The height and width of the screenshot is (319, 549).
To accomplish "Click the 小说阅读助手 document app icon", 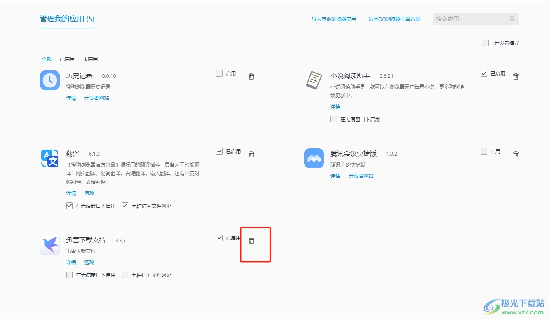I will pos(314,80).
